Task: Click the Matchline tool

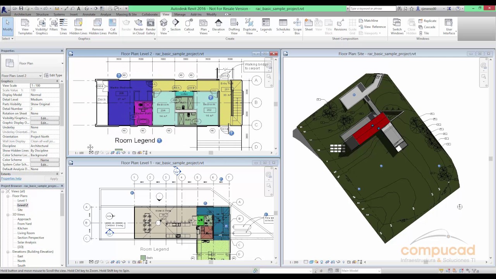Action: click(368, 21)
